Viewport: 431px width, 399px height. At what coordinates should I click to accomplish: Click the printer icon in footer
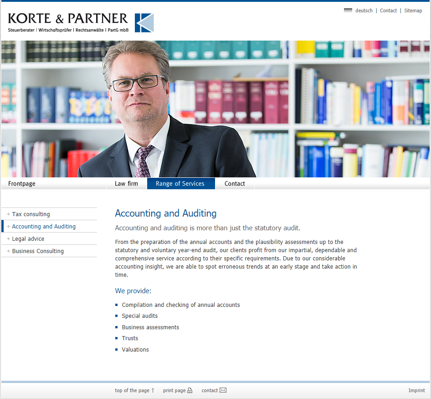tap(190, 390)
